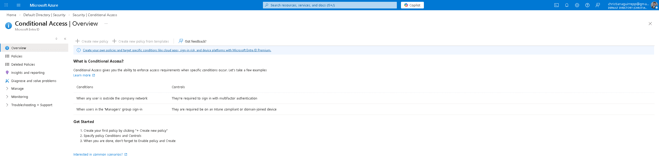Click 'When any user is outside the company network'

pos(112,98)
